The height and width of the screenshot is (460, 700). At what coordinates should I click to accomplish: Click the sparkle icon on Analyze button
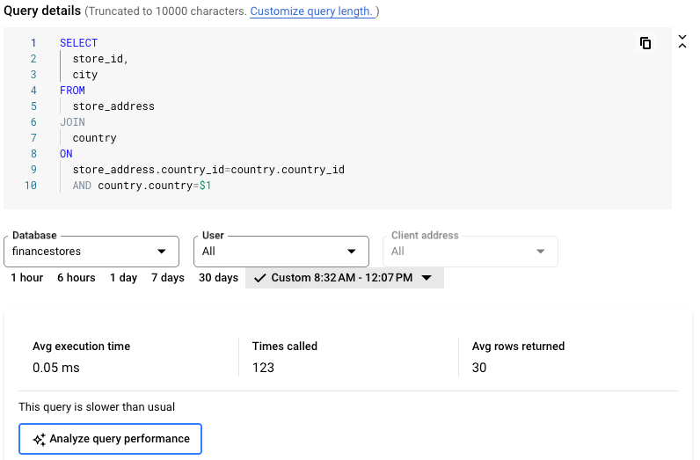click(39, 439)
